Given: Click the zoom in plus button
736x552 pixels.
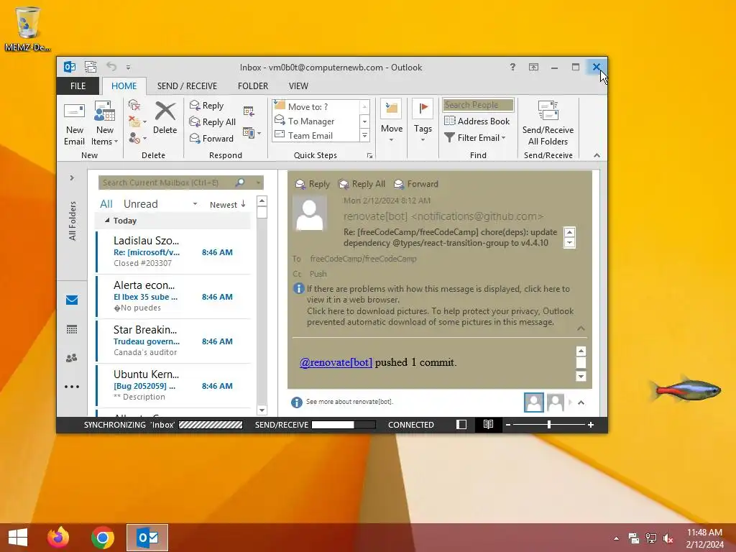Looking at the screenshot, I should 591,425.
